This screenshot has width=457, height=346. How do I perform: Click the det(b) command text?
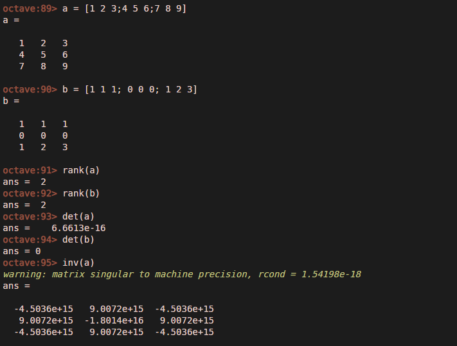coord(78,239)
